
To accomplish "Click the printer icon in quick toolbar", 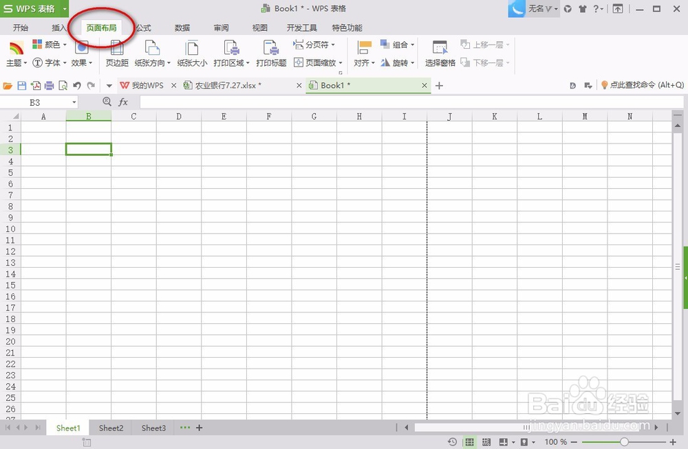I will coord(49,85).
